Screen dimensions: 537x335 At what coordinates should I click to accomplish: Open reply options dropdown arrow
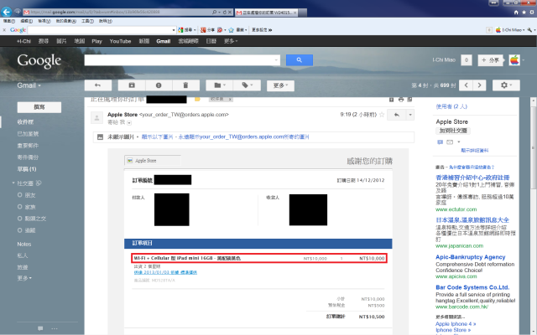tap(410, 115)
